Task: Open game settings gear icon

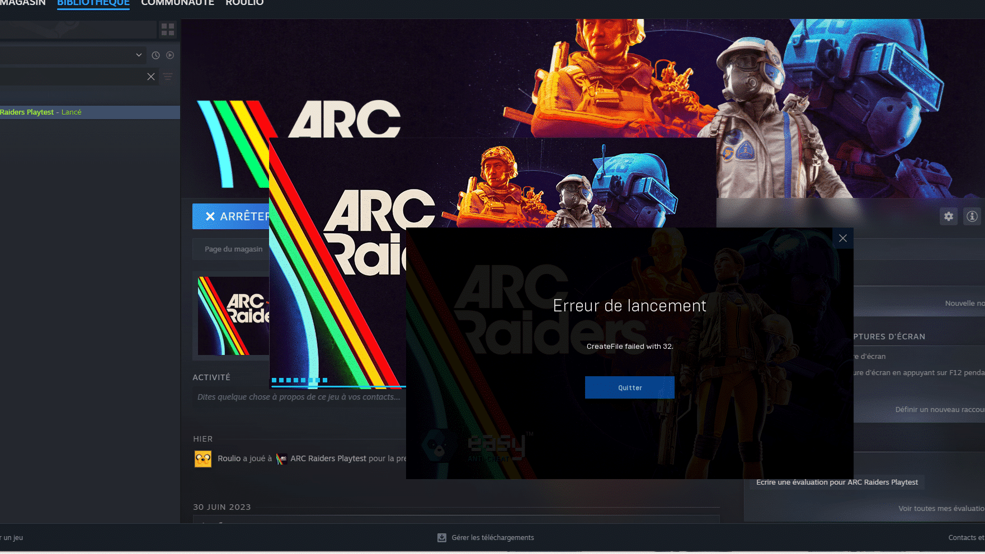Action: click(x=949, y=216)
